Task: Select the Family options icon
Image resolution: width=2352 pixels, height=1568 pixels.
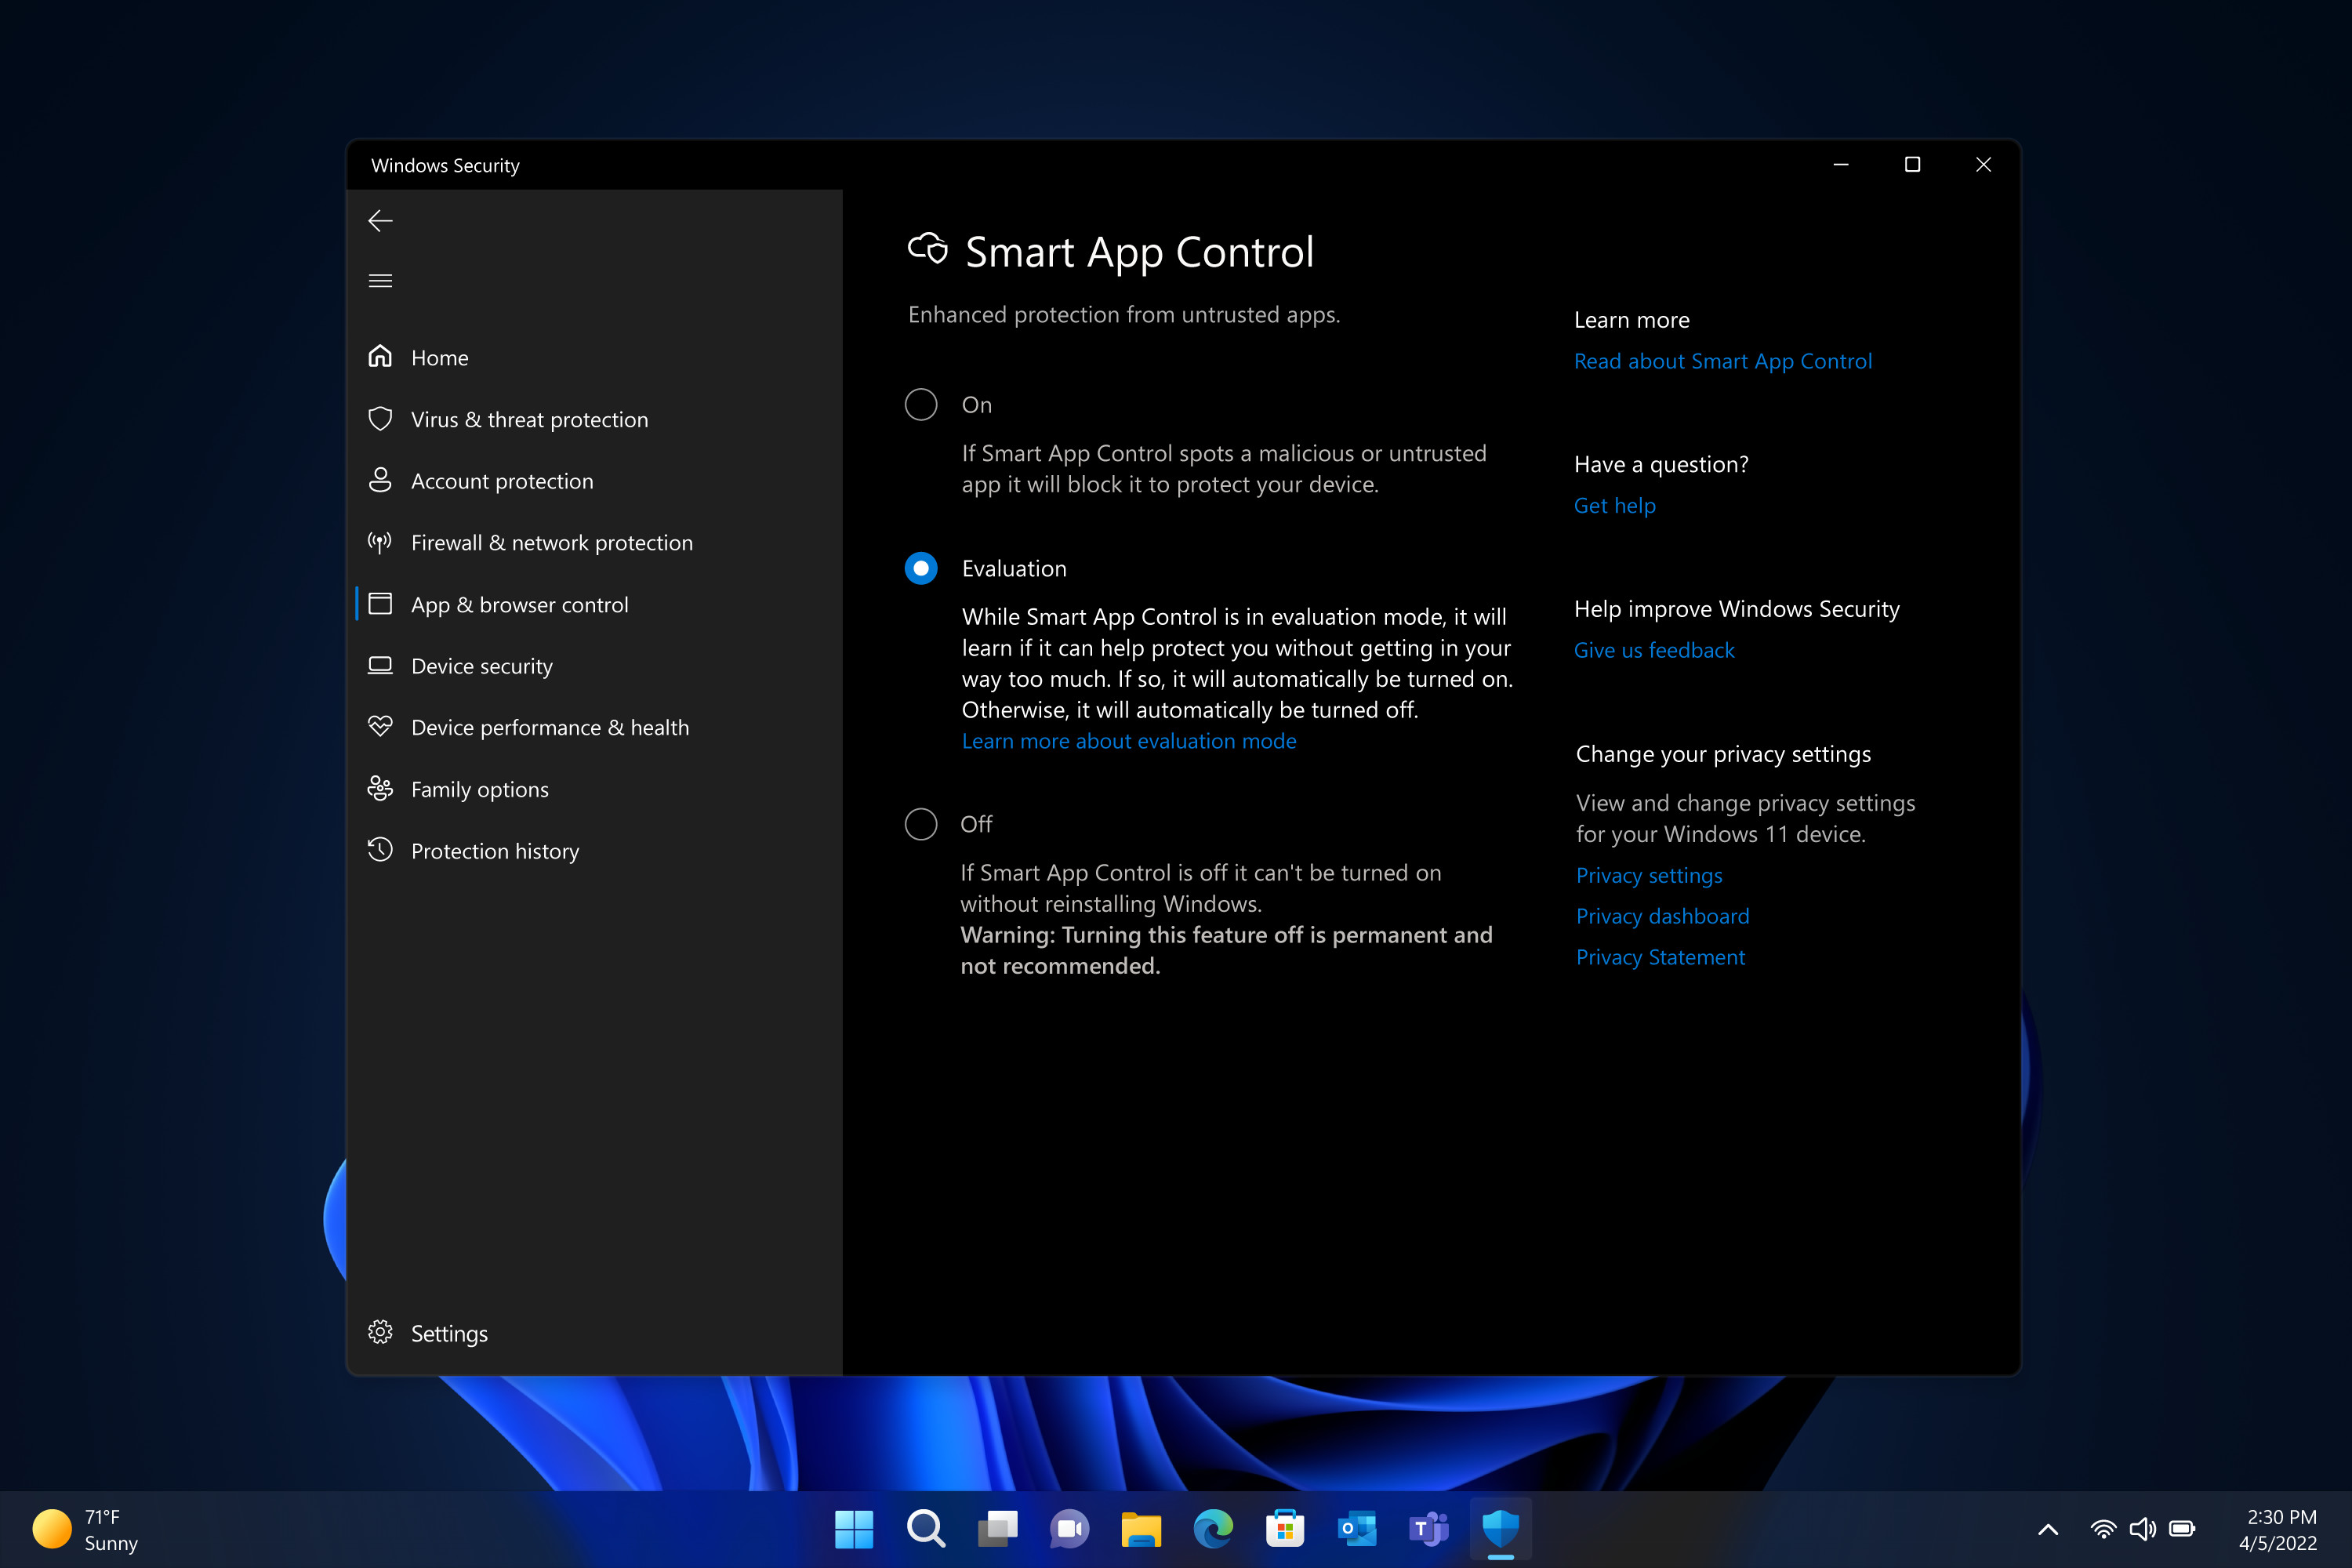Action: 381,788
